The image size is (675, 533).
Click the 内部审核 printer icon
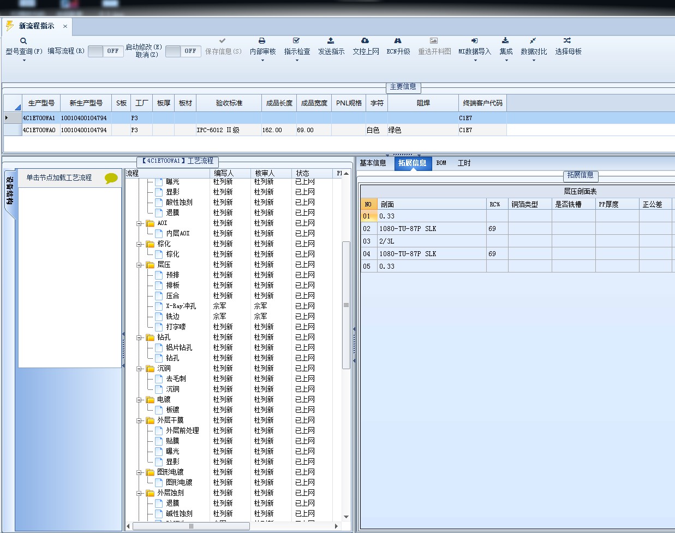pos(262,41)
